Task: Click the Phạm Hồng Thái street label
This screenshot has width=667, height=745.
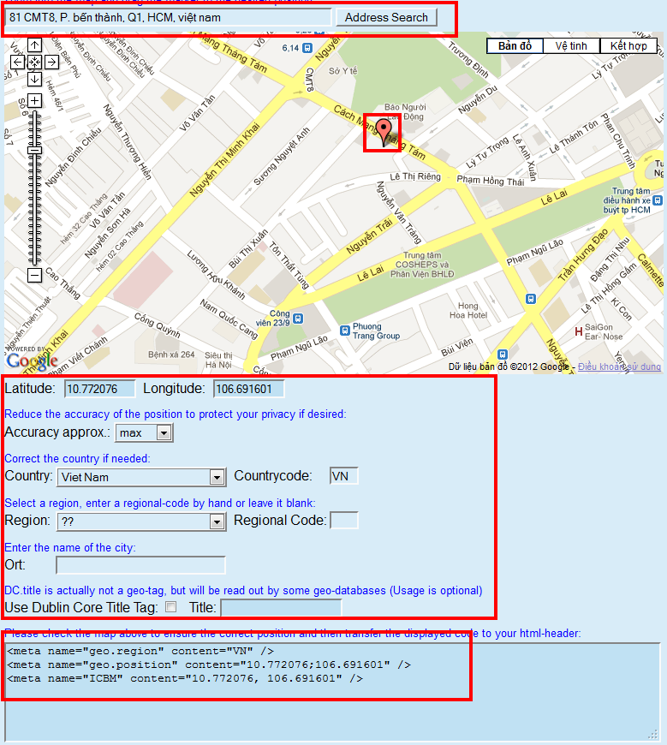Action: pyautogui.click(x=491, y=181)
